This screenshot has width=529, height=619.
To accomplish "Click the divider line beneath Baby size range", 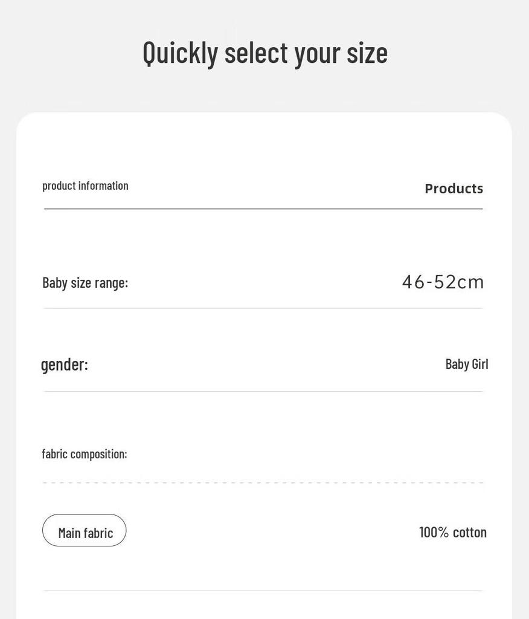I will pos(263,308).
